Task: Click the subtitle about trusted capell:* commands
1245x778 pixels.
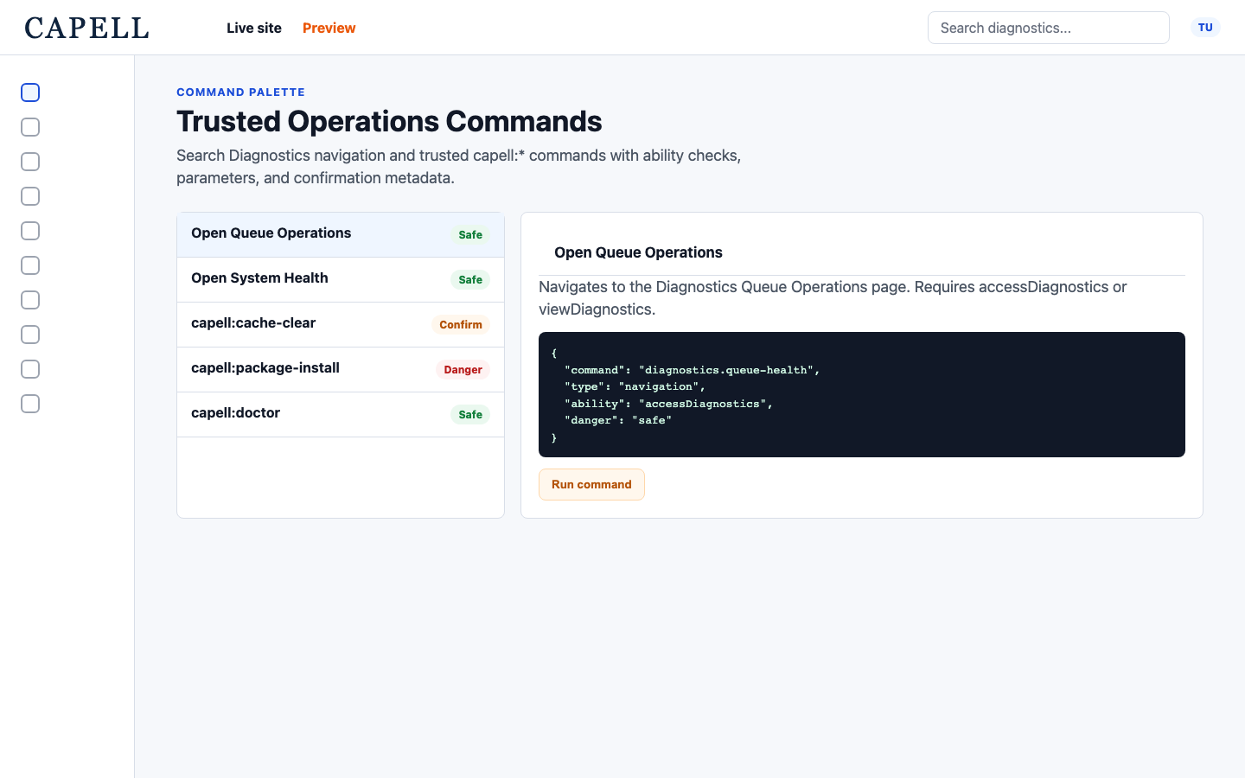Action: pyautogui.click(x=459, y=167)
